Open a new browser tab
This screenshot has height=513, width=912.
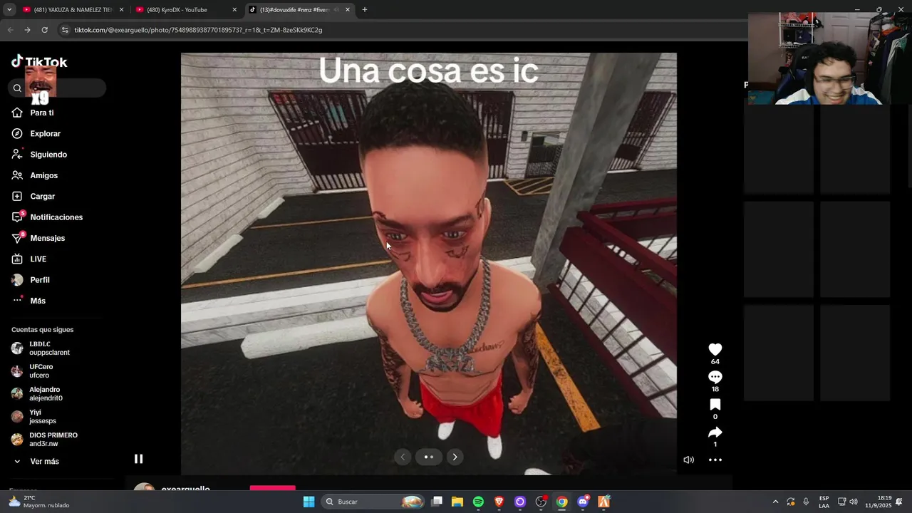tap(365, 10)
